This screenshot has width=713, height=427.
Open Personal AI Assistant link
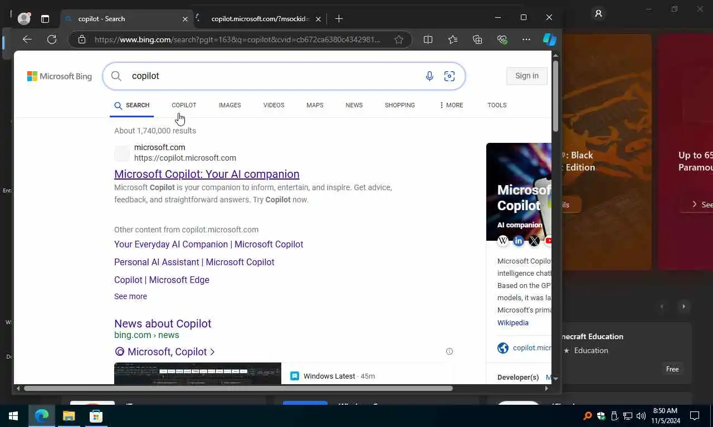[x=194, y=262]
